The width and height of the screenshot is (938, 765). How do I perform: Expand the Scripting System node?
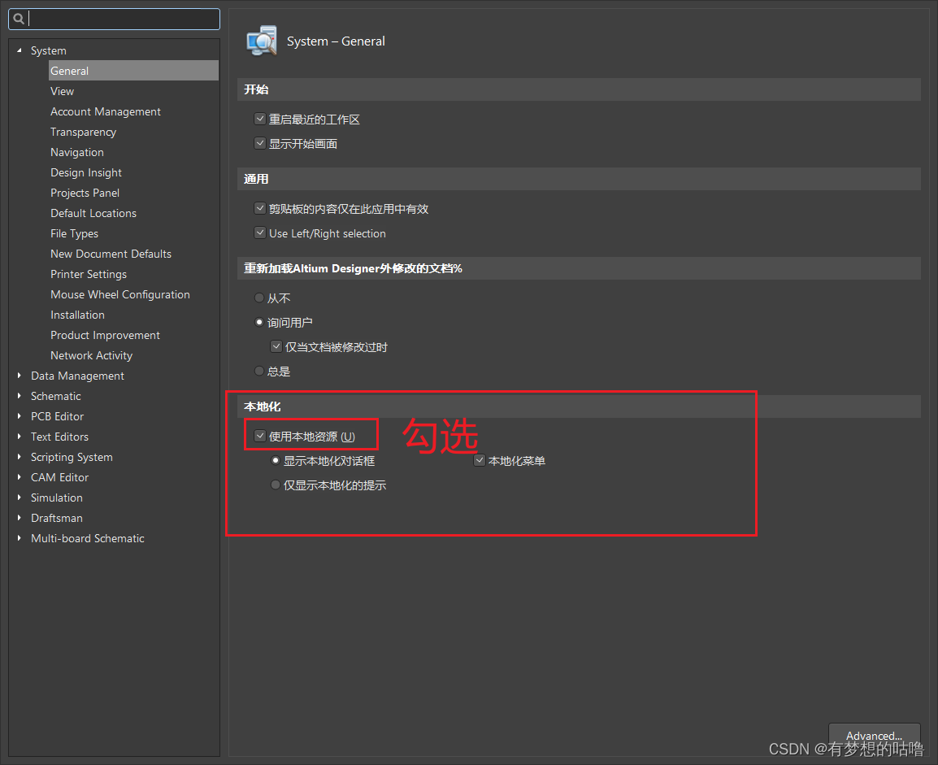click(x=20, y=457)
